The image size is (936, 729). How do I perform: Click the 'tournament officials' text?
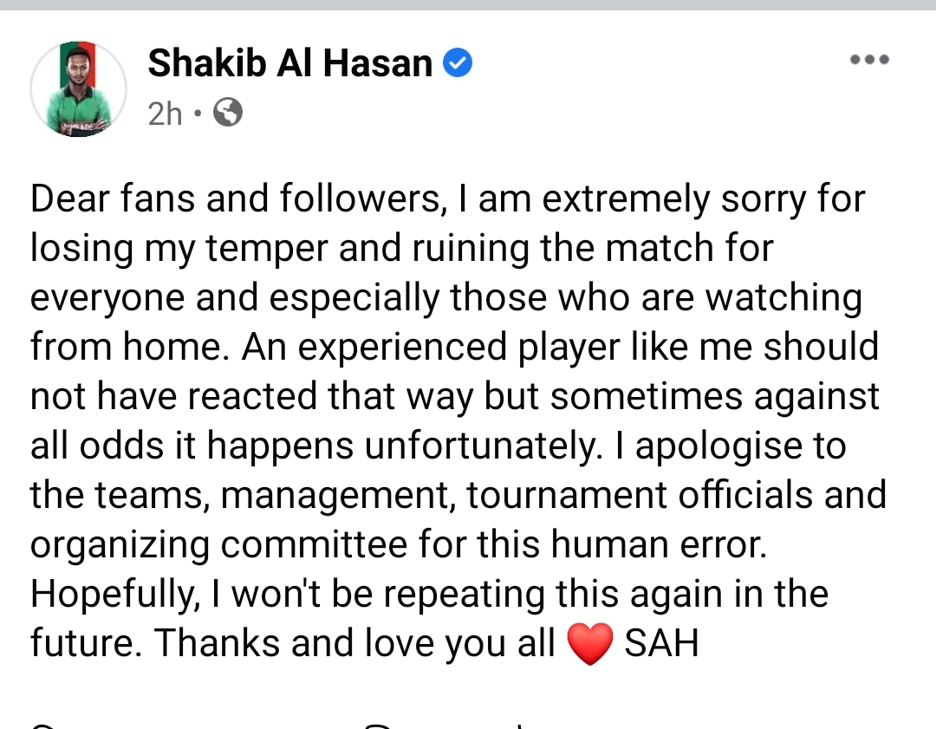click(x=640, y=495)
